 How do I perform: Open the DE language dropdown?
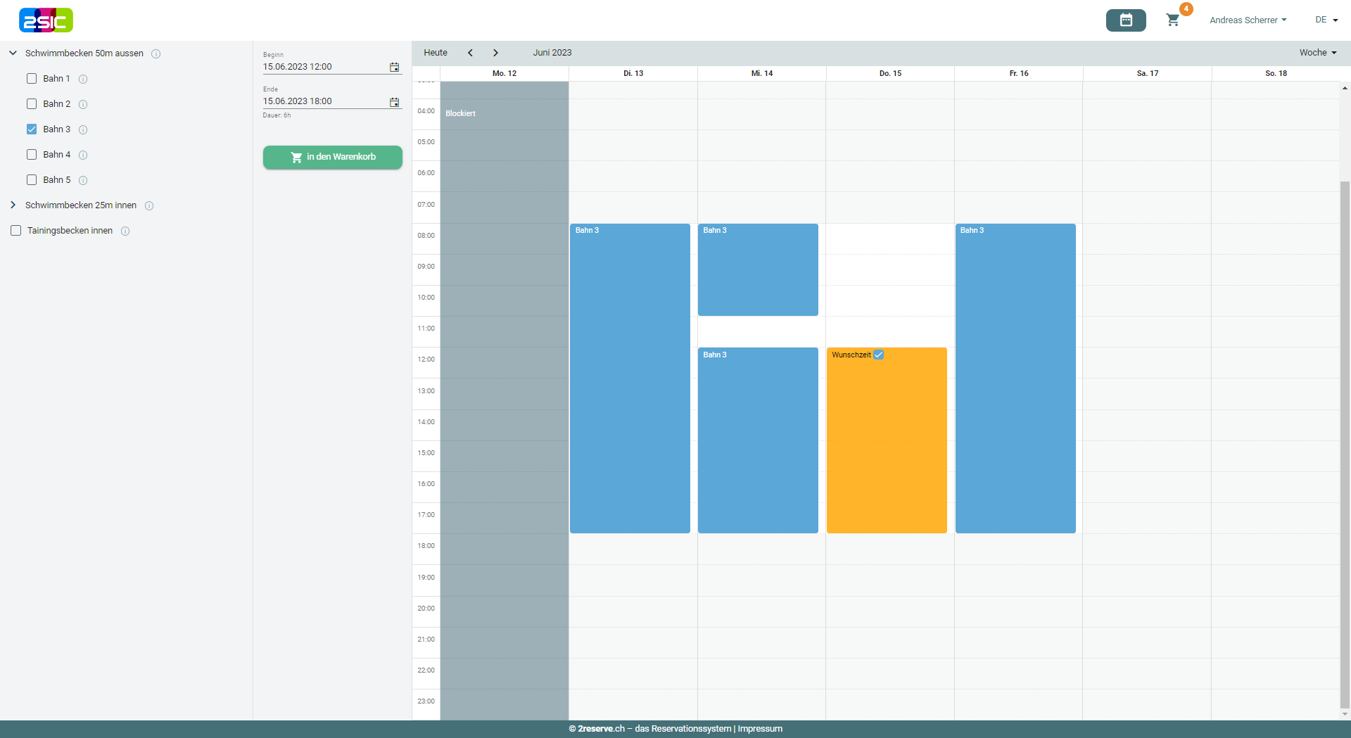click(1326, 20)
